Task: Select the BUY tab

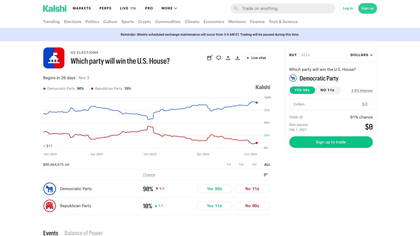Action: (293, 55)
